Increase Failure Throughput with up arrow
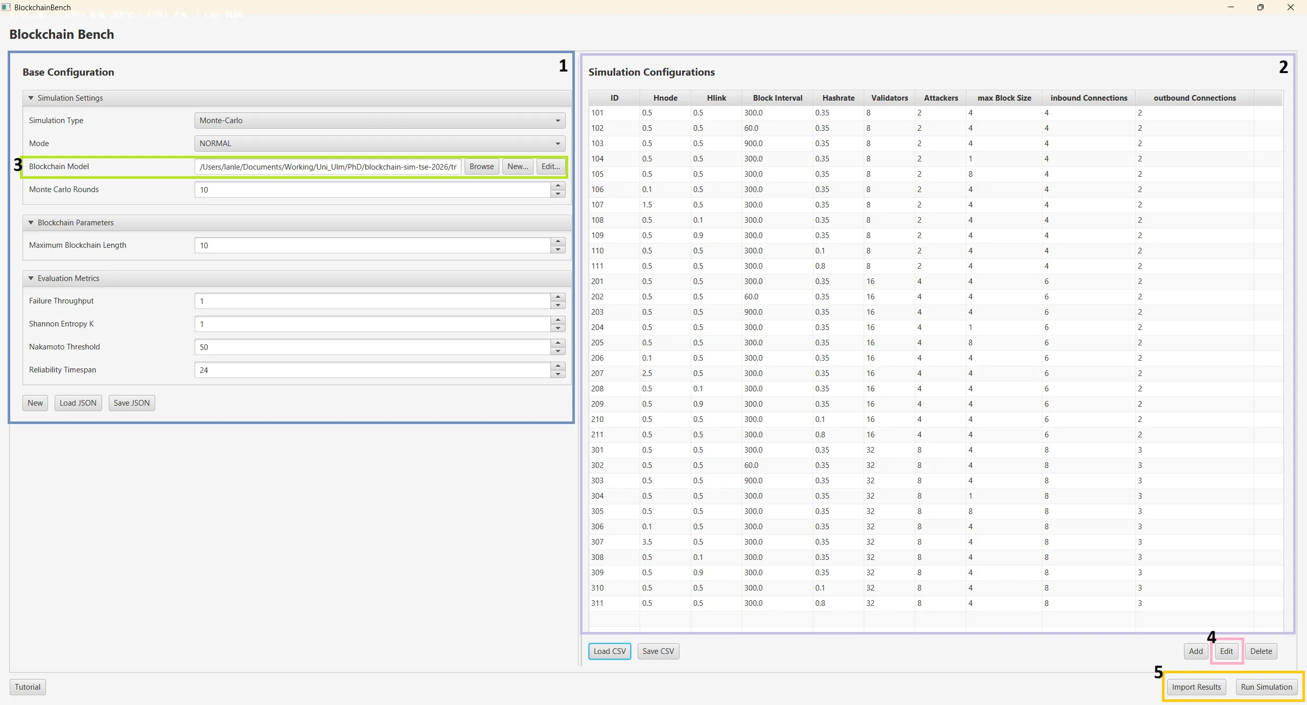Viewport: 1307px width, 705px height. (x=558, y=297)
